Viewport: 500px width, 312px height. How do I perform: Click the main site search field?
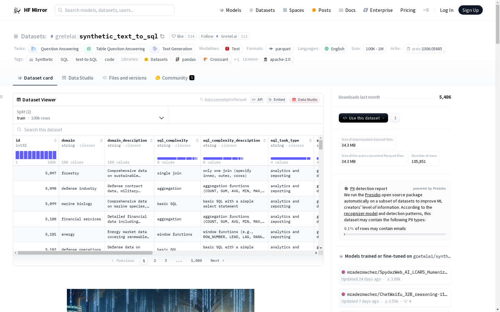click(x=115, y=10)
